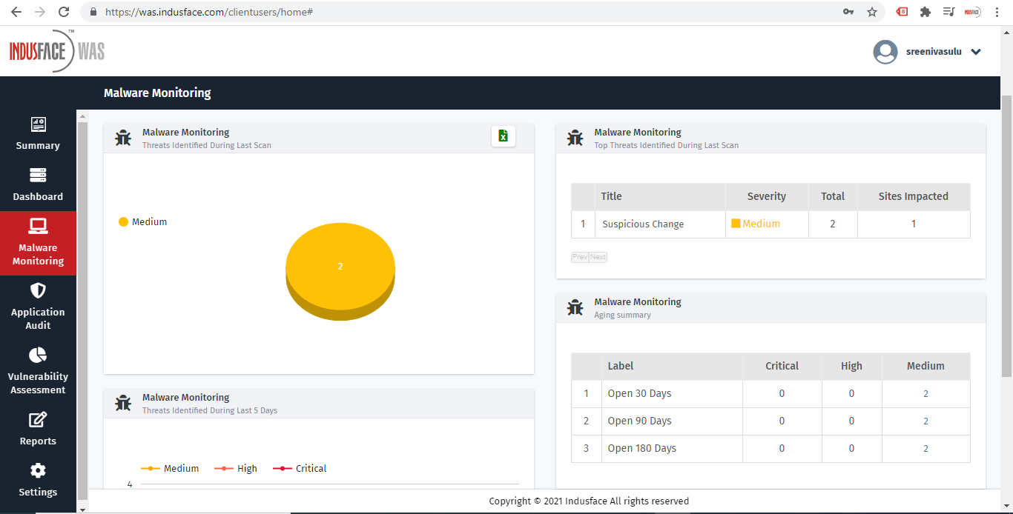
Task: Click the Next pagination button
Action: (598, 257)
